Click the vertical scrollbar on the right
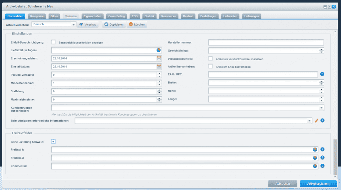This screenshot has width=341, height=190. [x=335, y=156]
